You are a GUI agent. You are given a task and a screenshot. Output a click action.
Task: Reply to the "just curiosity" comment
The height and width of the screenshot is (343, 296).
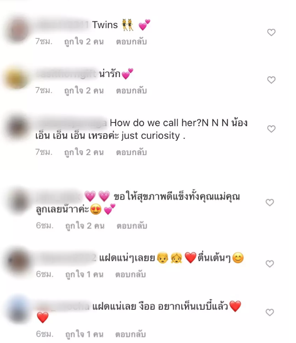131,152
